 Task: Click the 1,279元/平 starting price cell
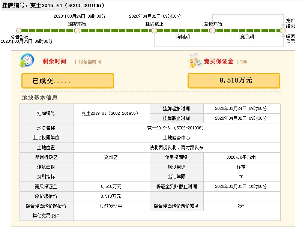click(x=111, y=206)
